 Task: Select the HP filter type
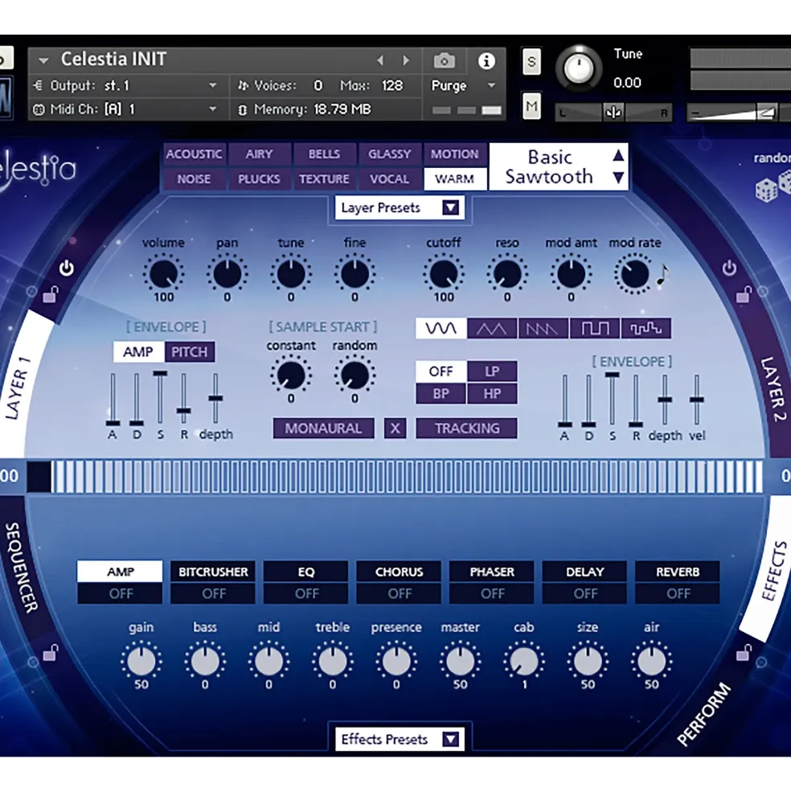tap(492, 393)
